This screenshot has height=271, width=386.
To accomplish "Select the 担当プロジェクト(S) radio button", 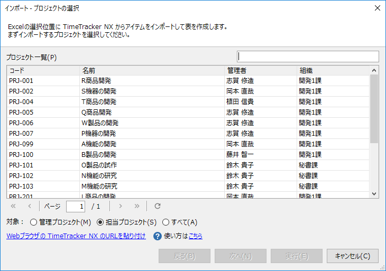I will click(100, 222).
